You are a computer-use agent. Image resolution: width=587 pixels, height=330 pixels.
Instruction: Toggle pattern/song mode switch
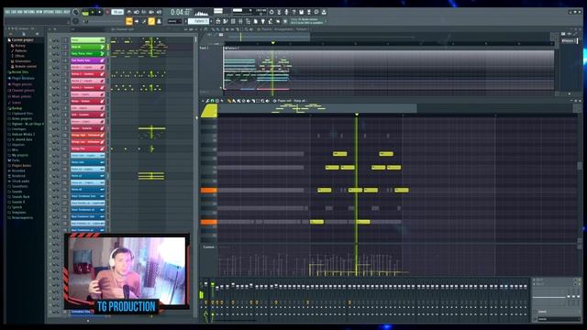coord(85,12)
